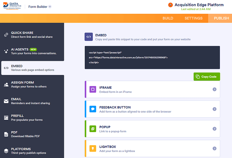The image size is (232, 158).
Task: Click the Last edited at 2:44 AM text
Action: tap(196, 9)
